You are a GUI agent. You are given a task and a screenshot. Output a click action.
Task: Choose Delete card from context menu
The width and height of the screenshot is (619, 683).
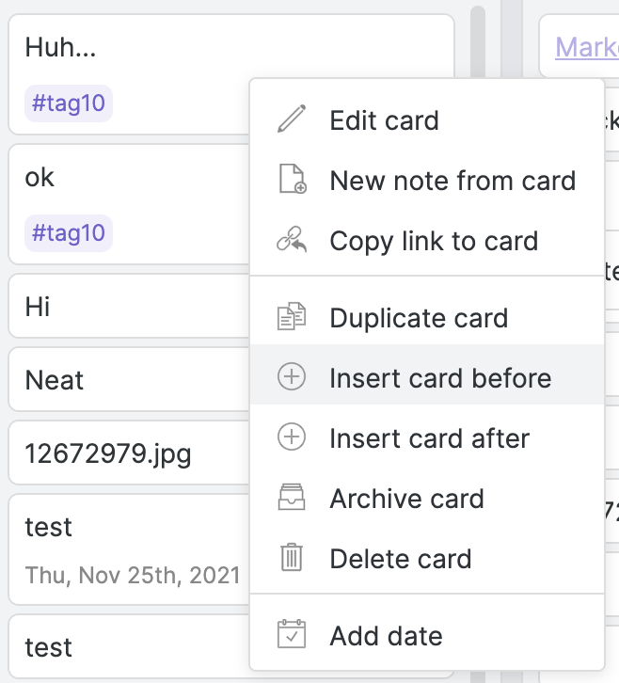[x=427, y=559]
